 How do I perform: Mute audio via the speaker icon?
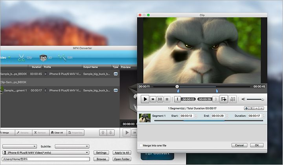(x=243, y=99)
